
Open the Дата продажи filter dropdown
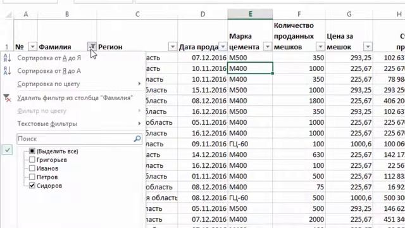[223, 46]
